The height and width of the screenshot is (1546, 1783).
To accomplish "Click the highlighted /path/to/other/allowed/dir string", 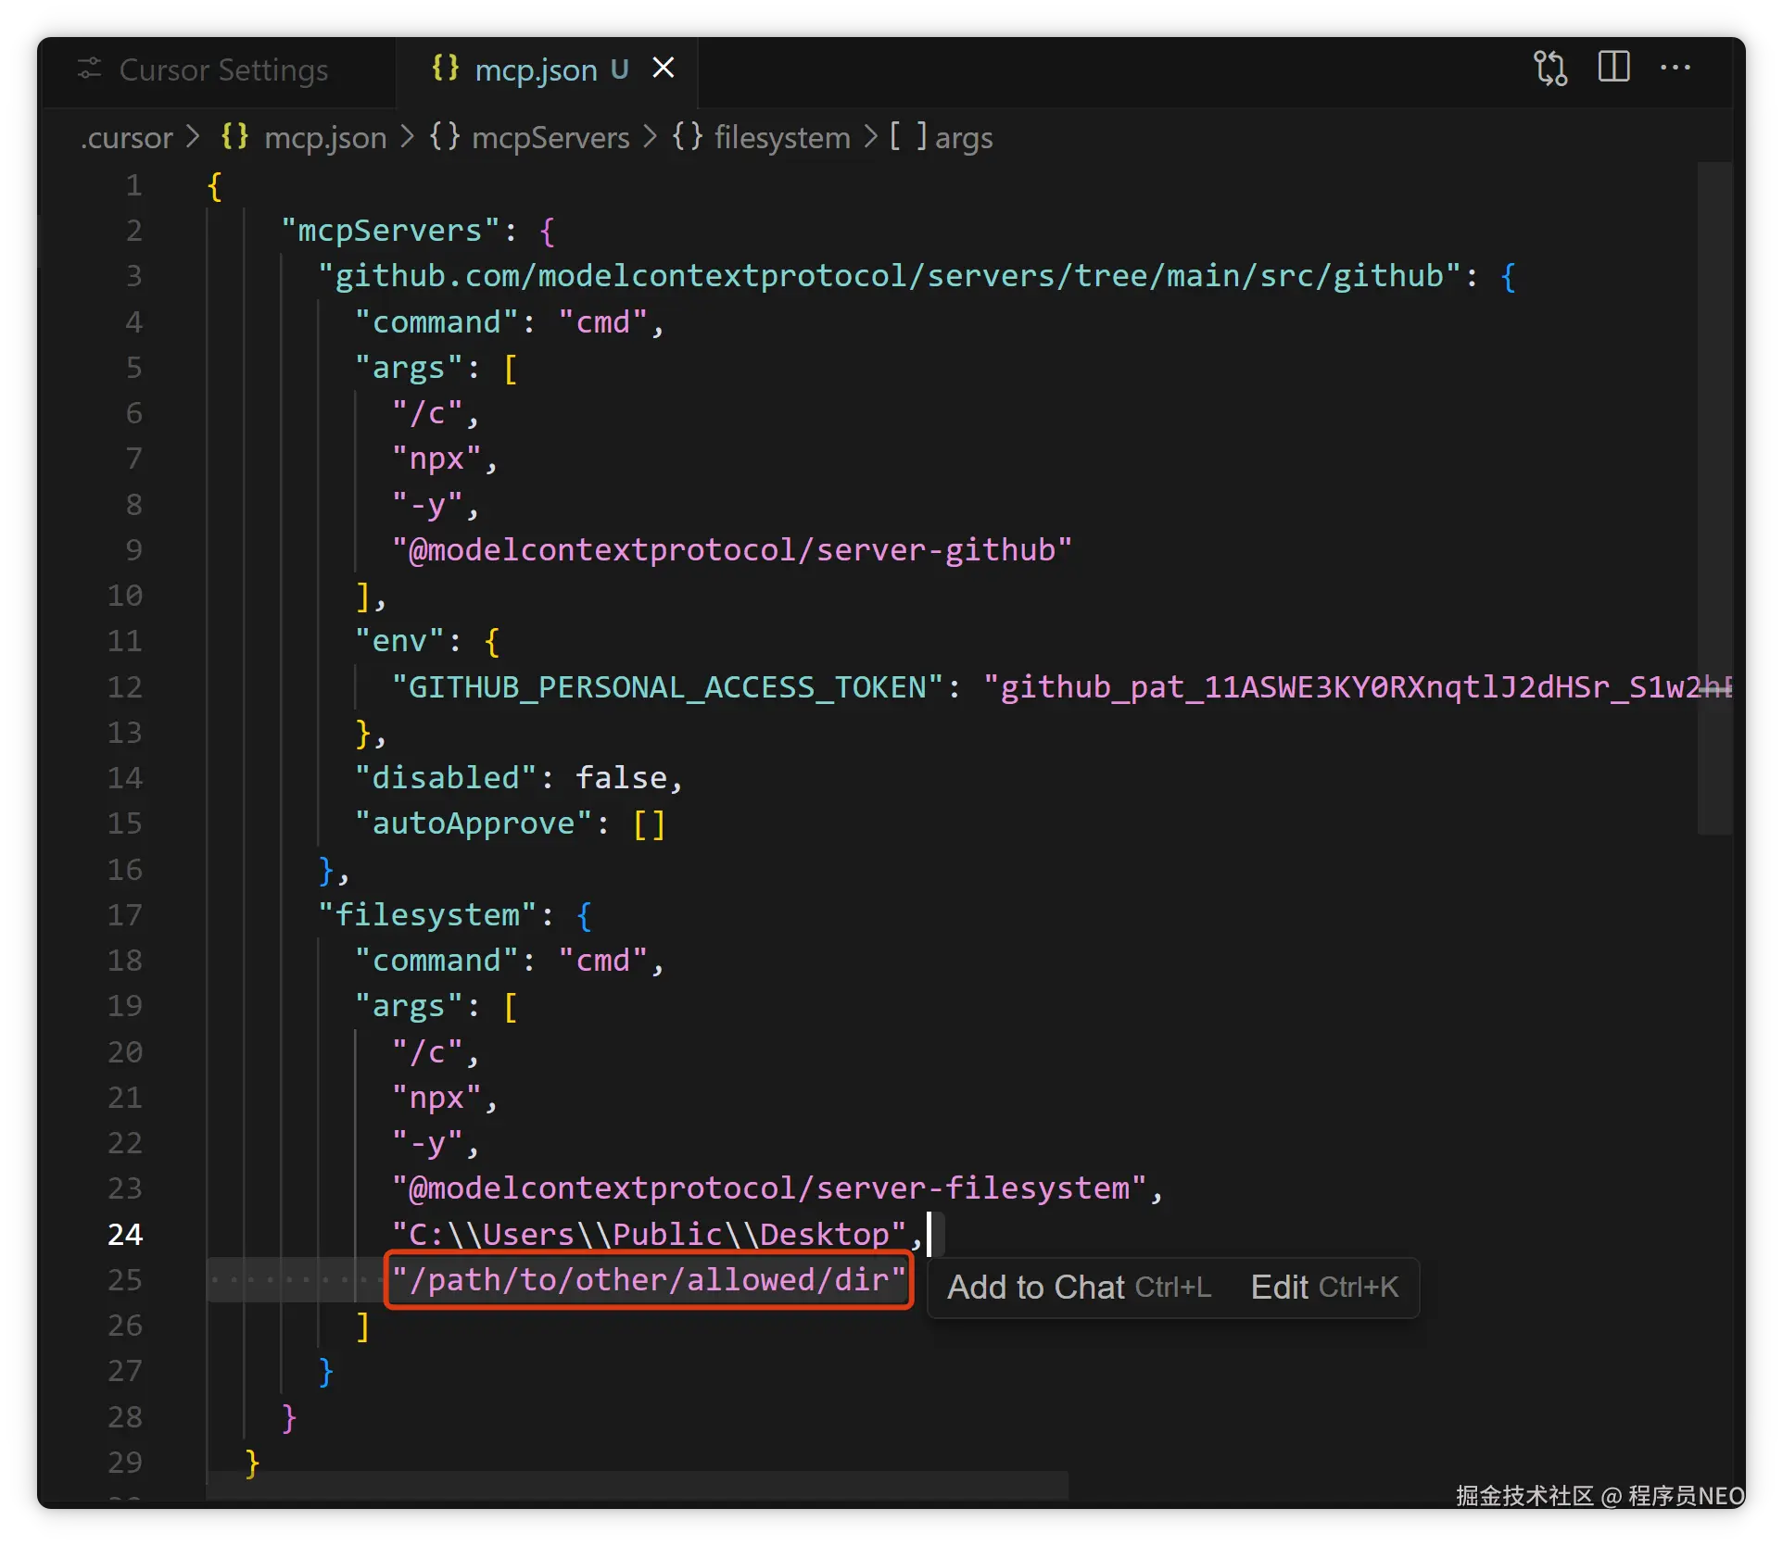I will (x=649, y=1280).
